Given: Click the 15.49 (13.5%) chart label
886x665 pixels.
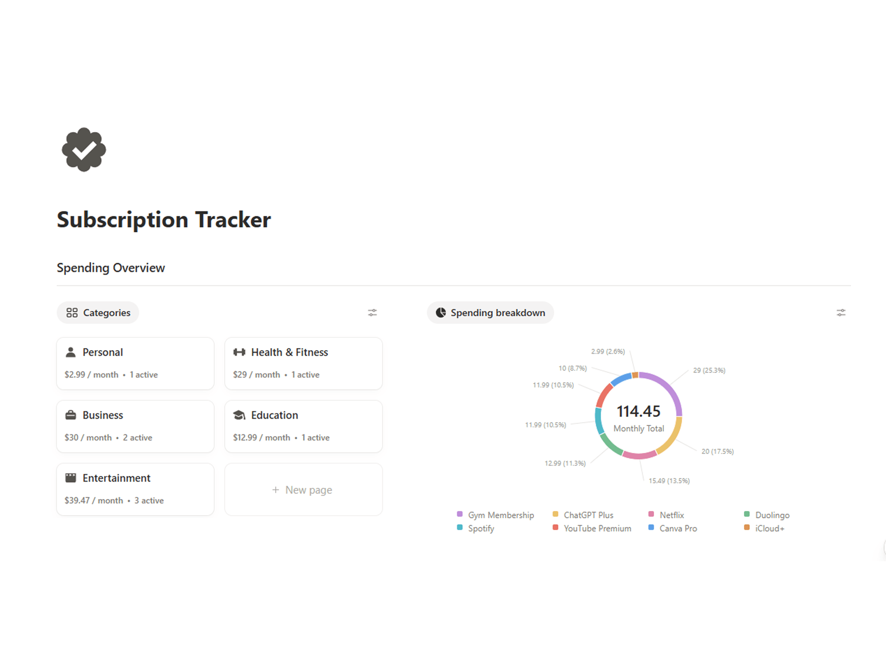Looking at the screenshot, I should (x=669, y=481).
